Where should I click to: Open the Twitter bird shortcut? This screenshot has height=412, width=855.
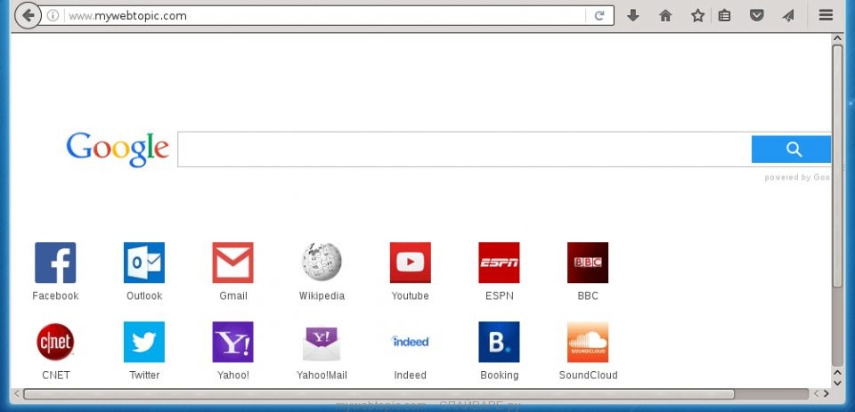tap(144, 342)
